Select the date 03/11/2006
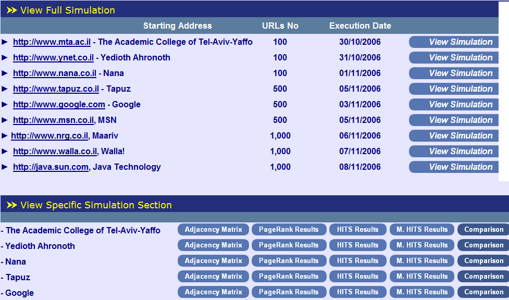 coord(360,104)
